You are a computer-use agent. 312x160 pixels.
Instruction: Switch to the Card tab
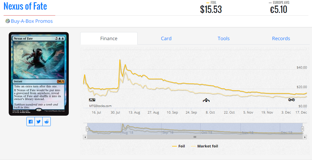(166, 38)
